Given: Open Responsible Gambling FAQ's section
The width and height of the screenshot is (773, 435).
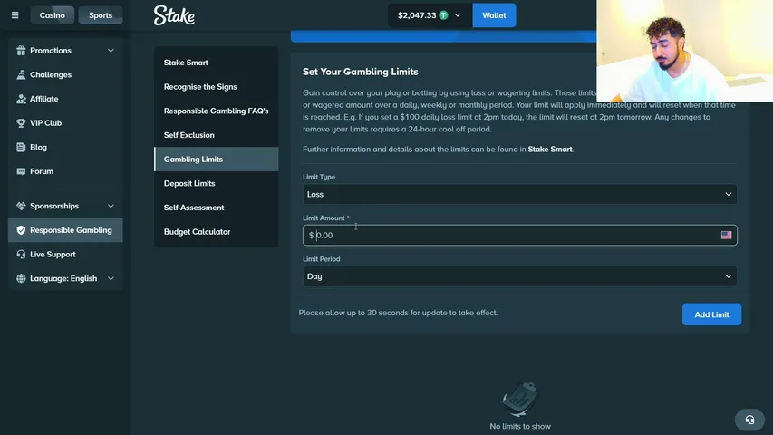Looking at the screenshot, I should point(217,111).
